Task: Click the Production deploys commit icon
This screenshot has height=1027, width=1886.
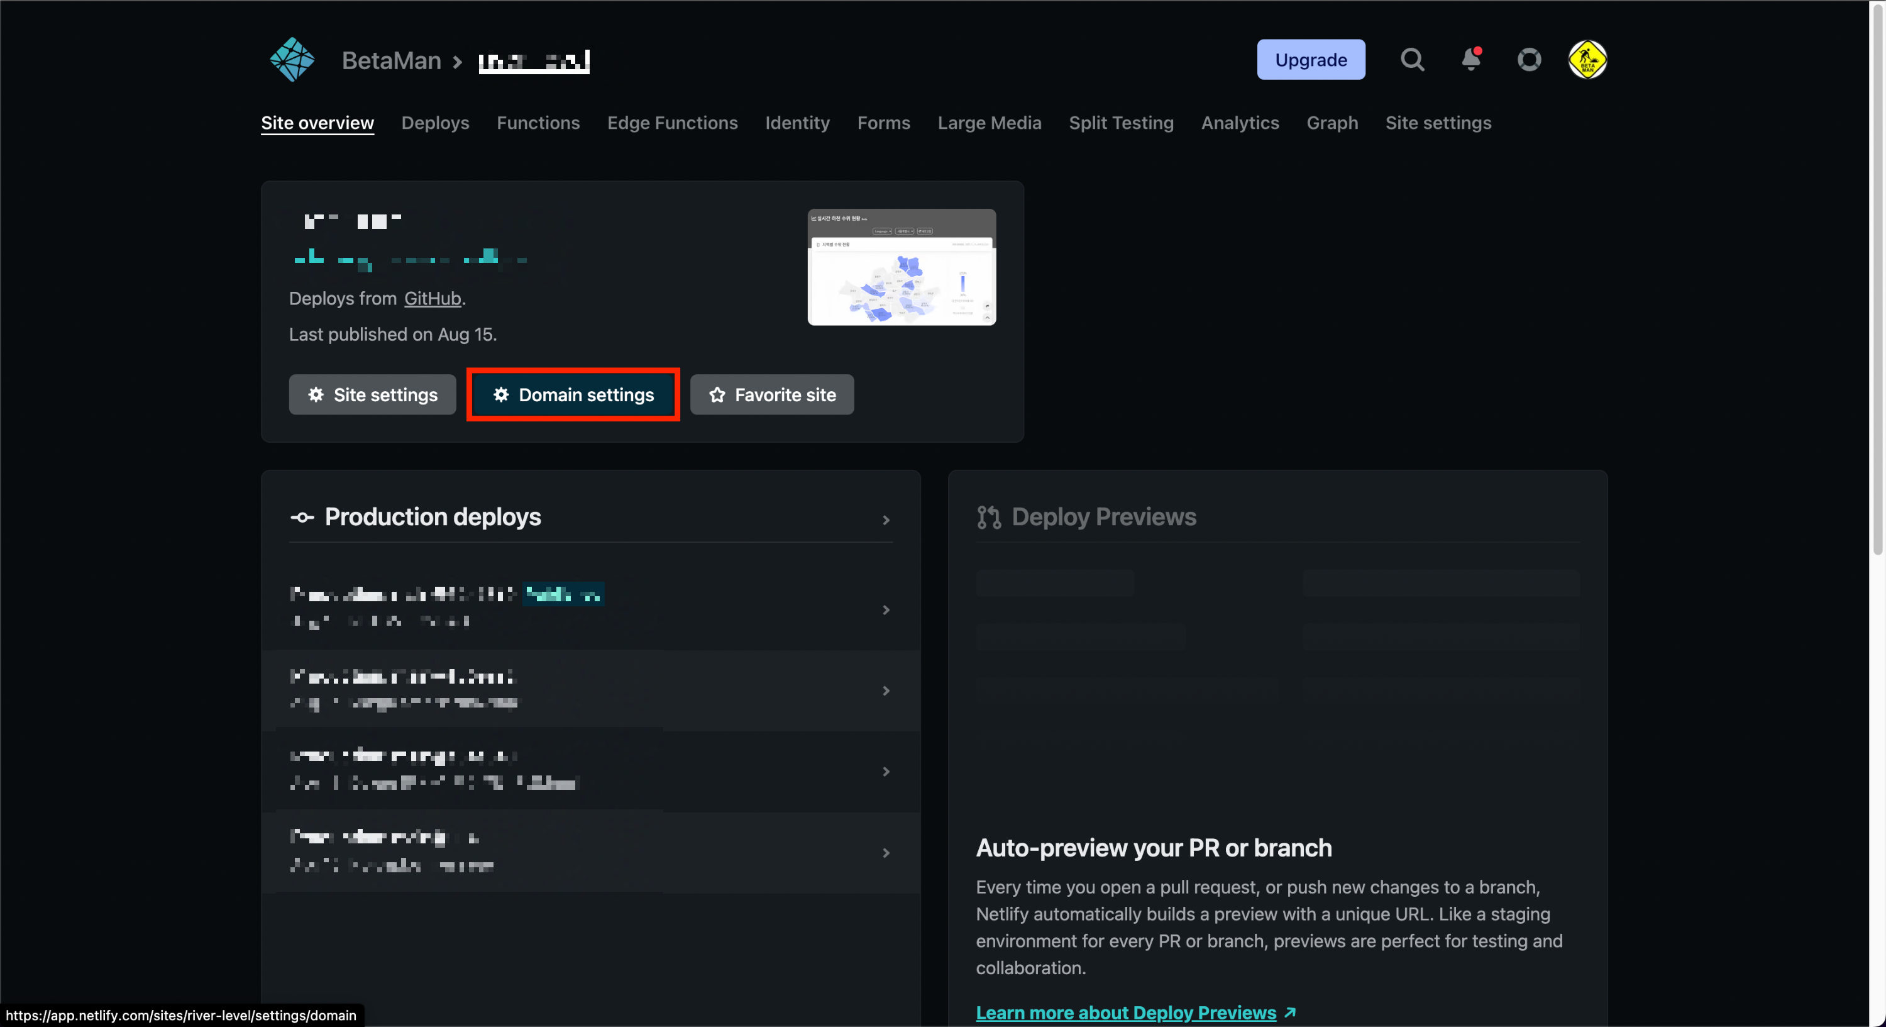Action: click(x=302, y=517)
